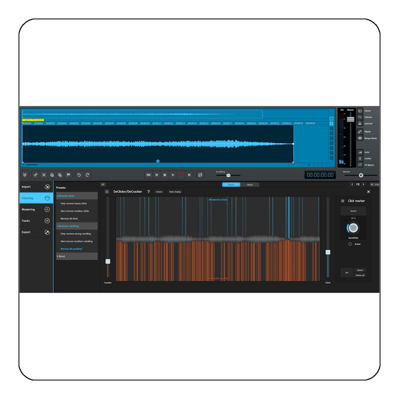Toggle the DeClicker/DeCrackler power button

[107, 192]
